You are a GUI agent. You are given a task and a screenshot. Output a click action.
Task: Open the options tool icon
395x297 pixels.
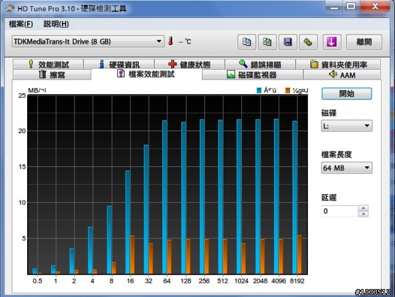[309, 42]
